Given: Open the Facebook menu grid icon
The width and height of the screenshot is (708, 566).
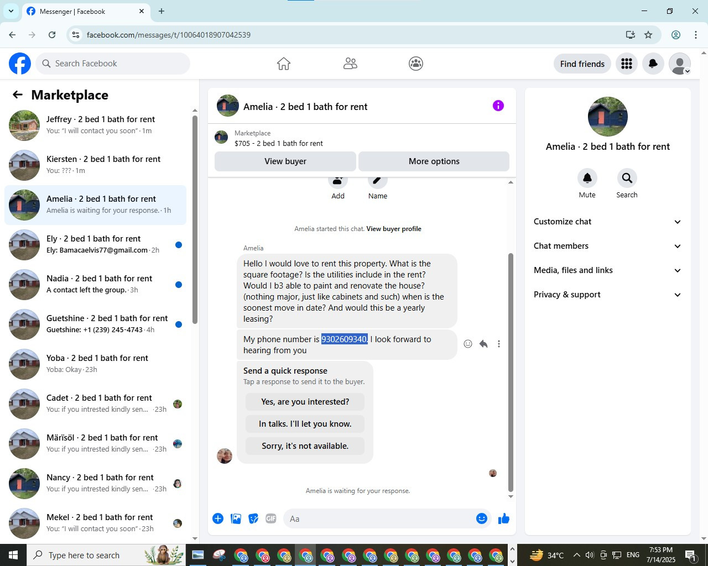Looking at the screenshot, I should [x=627, y=64].
